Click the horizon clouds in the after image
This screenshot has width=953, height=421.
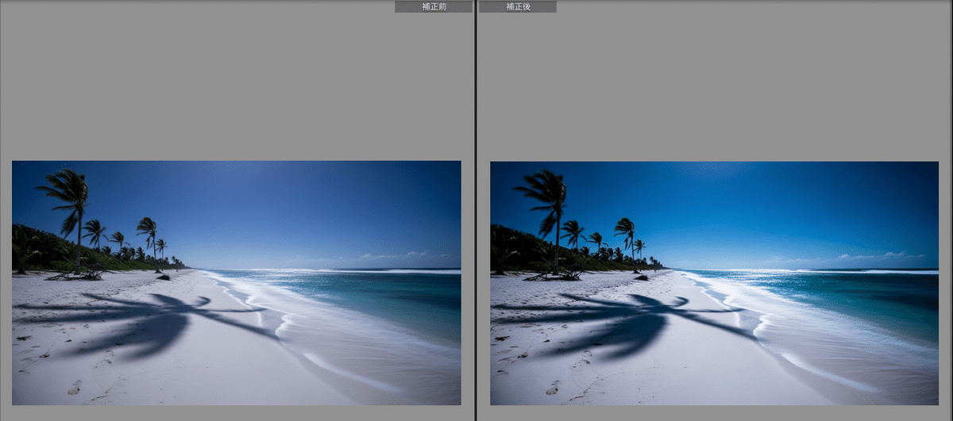coord(874,257)
